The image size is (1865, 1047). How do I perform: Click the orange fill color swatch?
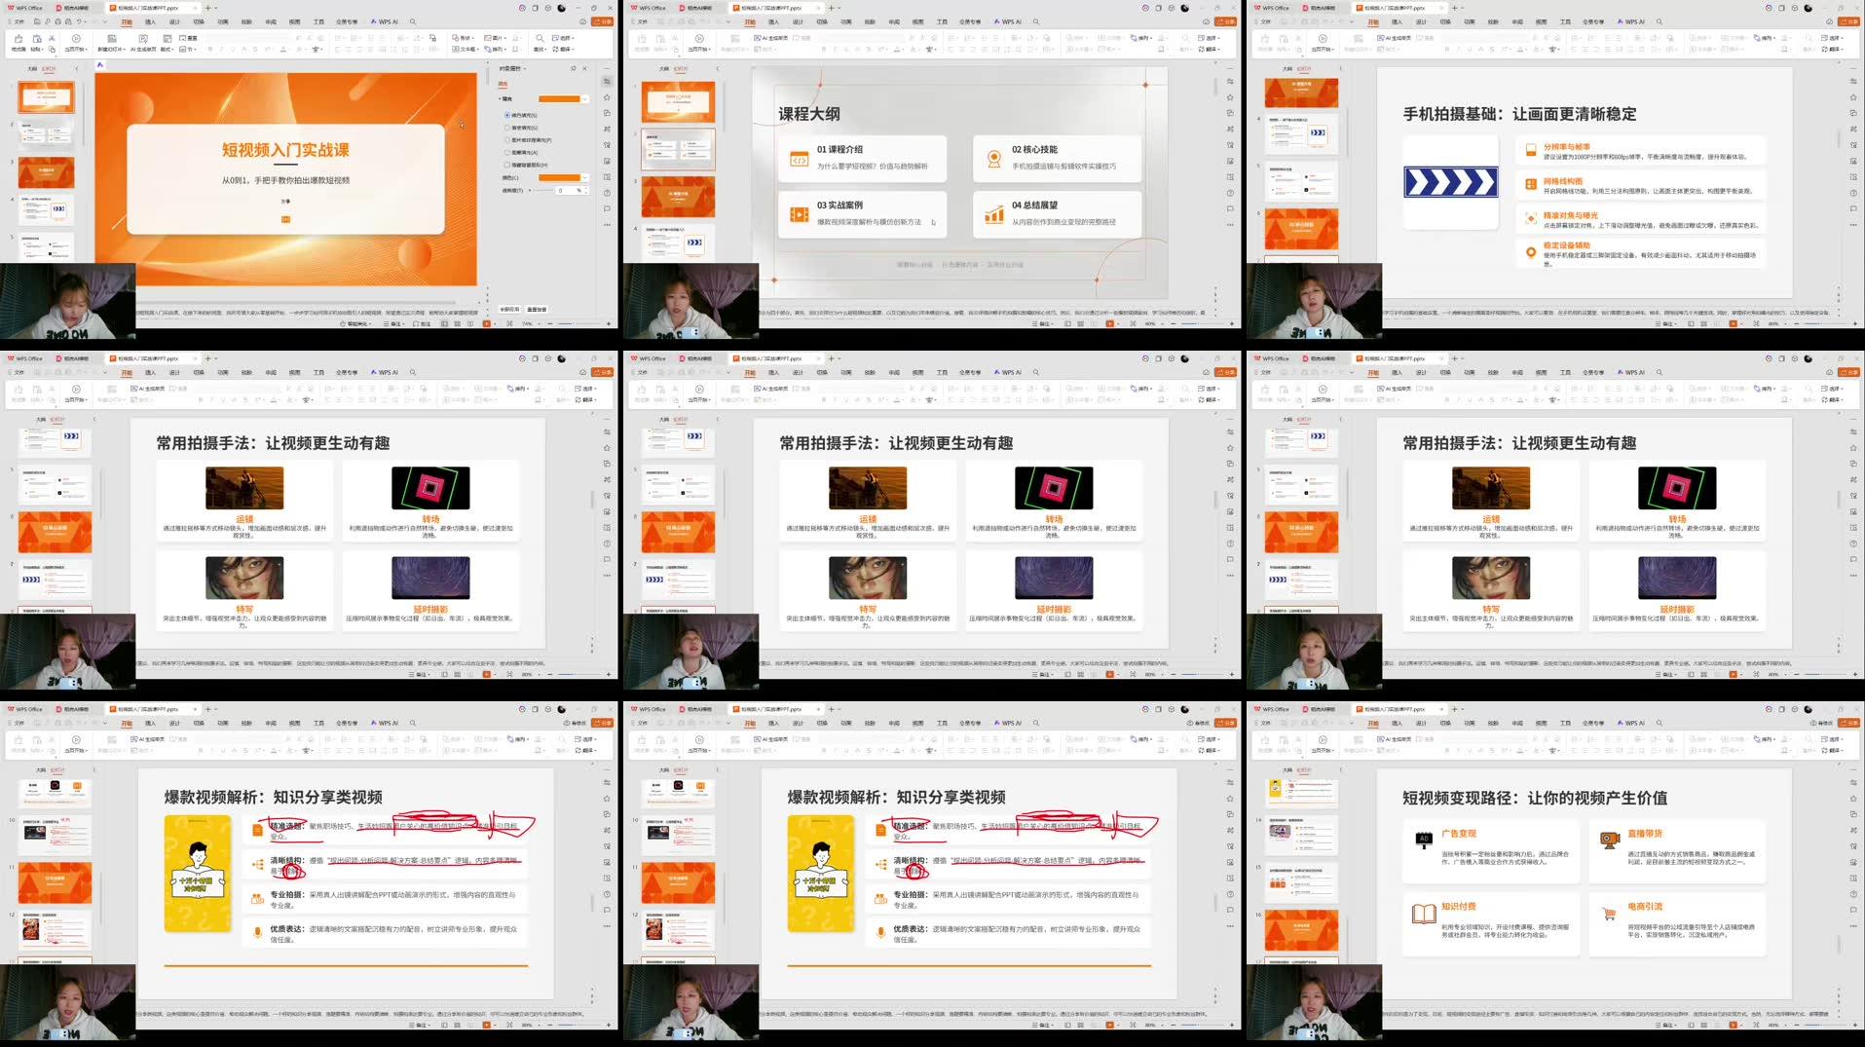(x=560, y=99)
